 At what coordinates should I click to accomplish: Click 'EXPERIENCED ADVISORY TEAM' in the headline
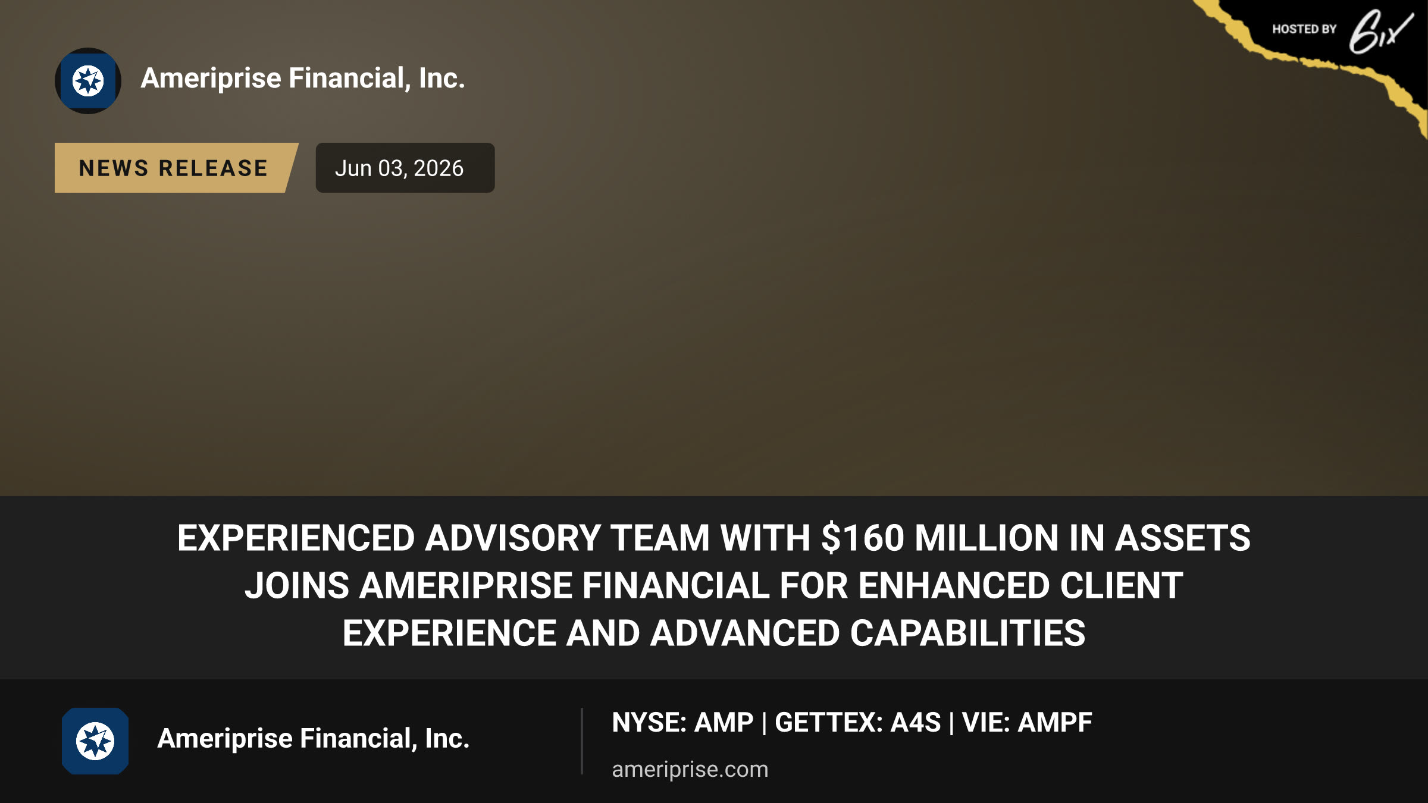pos(443,538)
